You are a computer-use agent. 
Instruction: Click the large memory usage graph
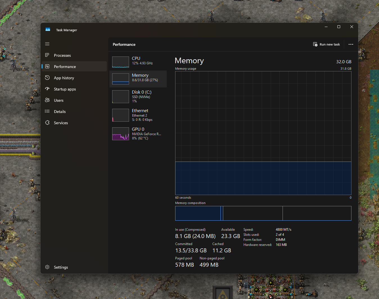pos(263,133)
